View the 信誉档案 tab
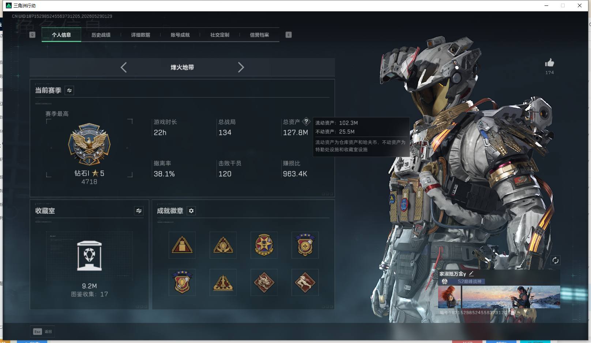Screen dimensions: 591x343 click(259, 35)
